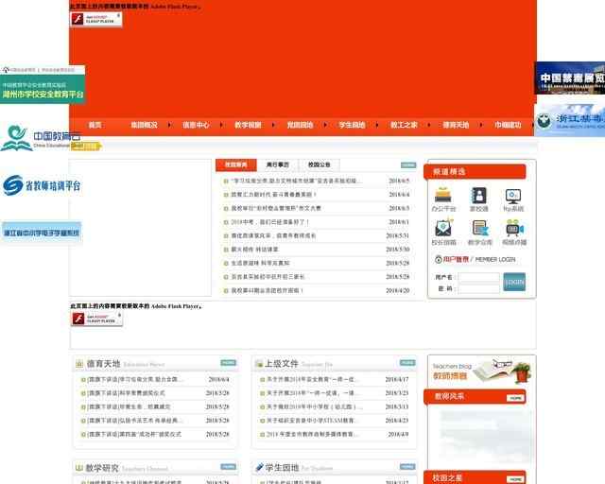Image resolution: width=605 pixels, height=484 pixels.
Task: Open the 教学云南 document icon
Action: [x=479, y=229]
